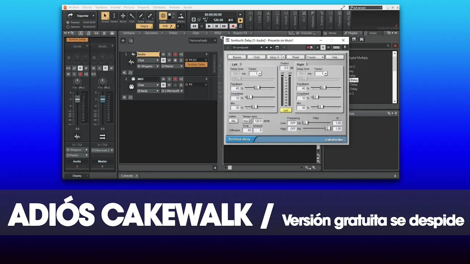Open the Sin preajuste preset dropdown

247,47
